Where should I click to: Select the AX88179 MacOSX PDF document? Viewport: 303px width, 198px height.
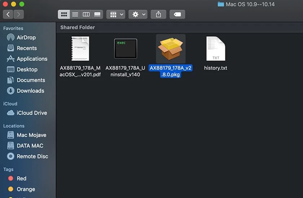(x=80, y=49)
